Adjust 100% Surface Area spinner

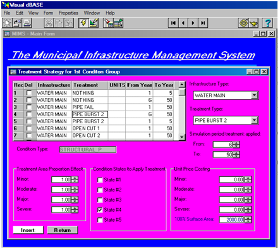pos(248,220)
